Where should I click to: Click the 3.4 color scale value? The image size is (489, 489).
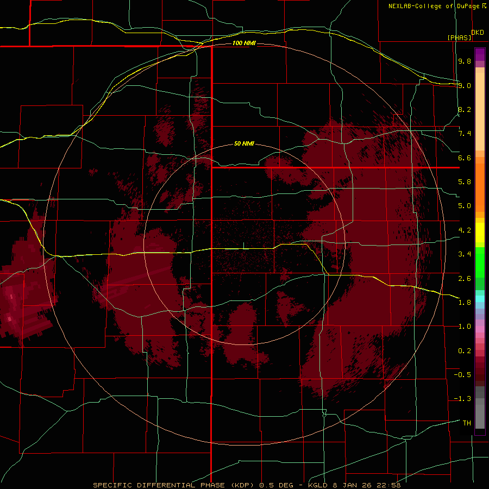click(465, 254)
